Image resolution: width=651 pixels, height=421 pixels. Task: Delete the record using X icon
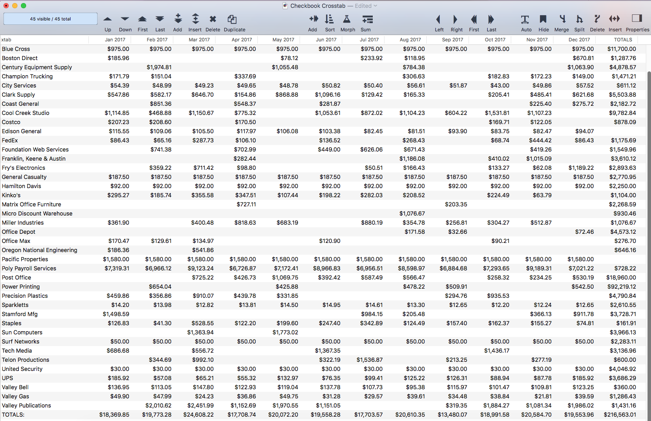coord(213,19)
